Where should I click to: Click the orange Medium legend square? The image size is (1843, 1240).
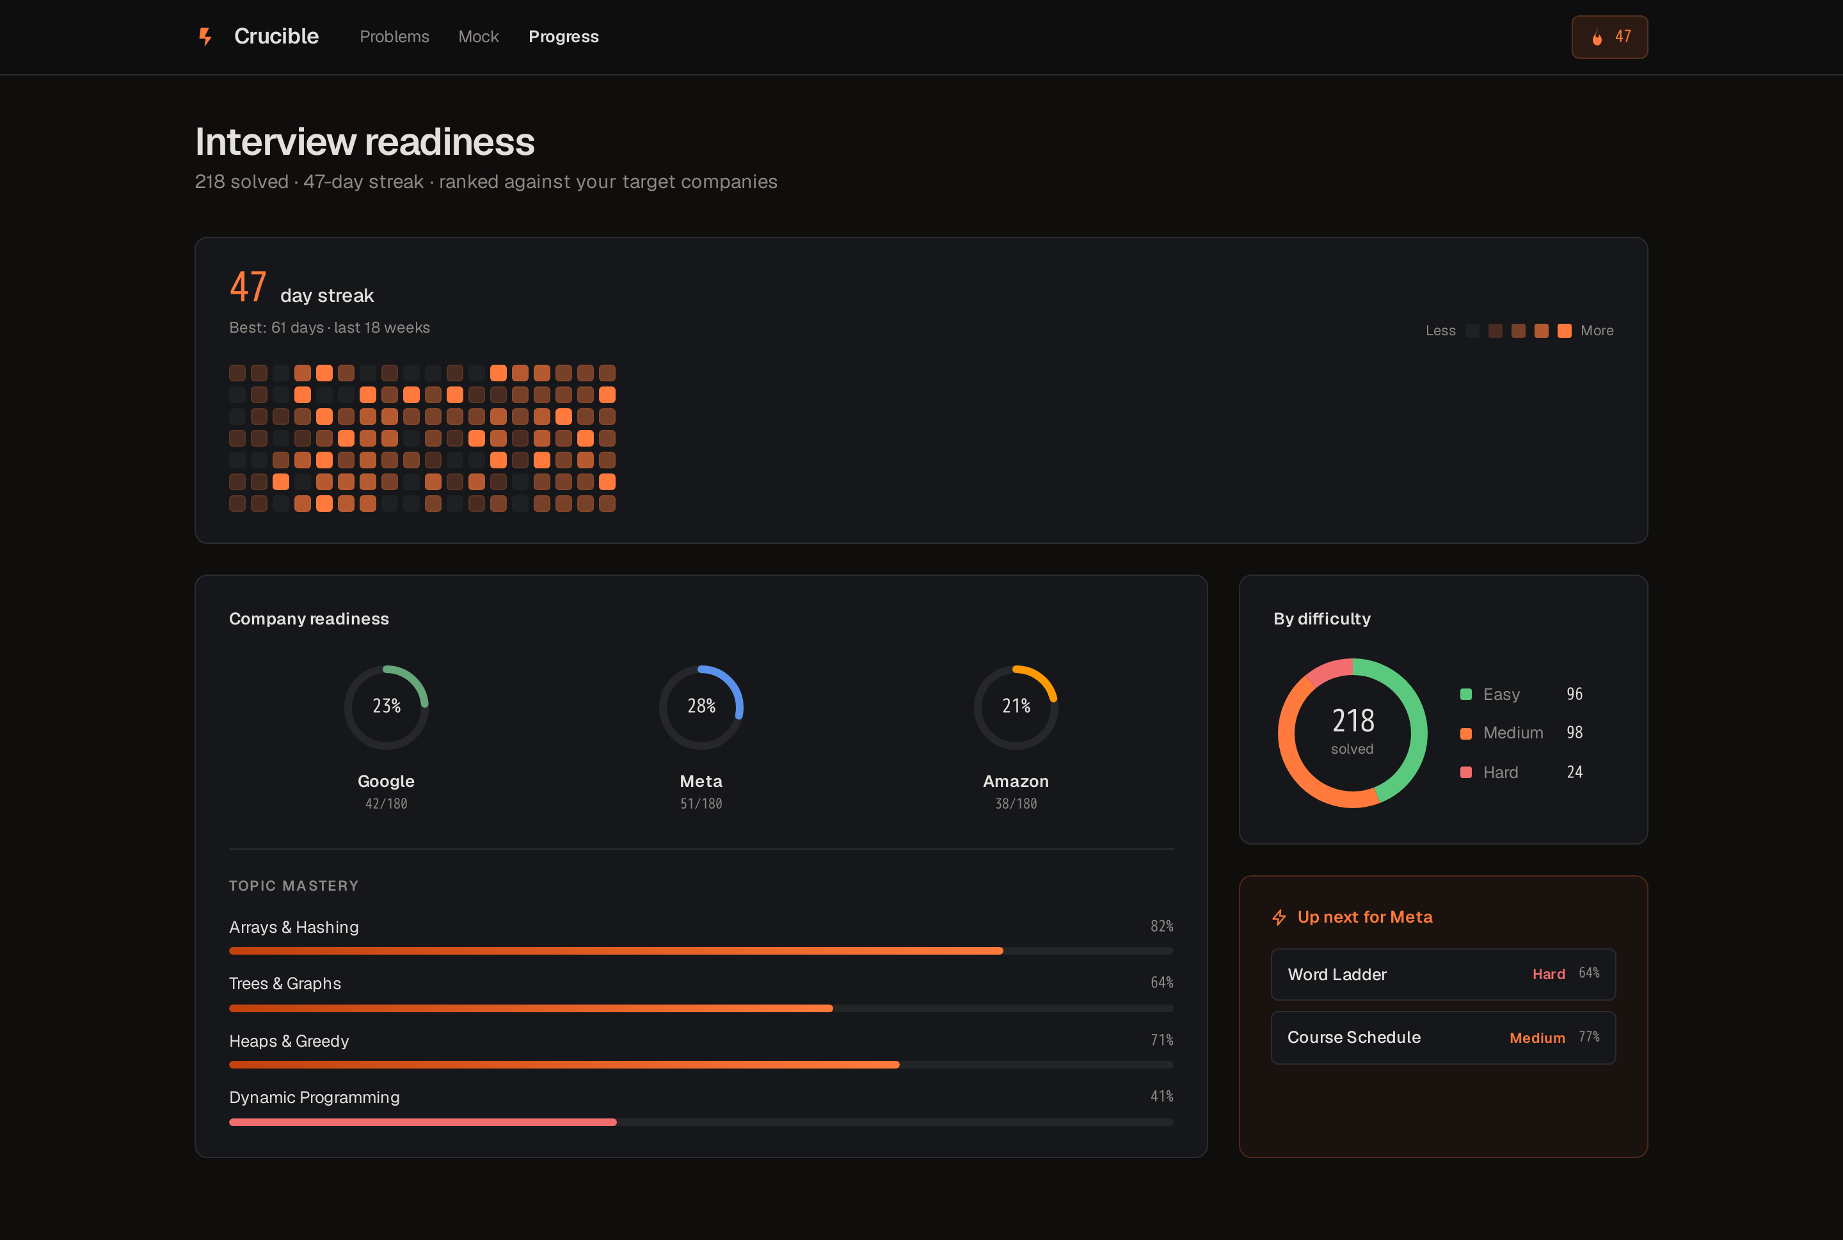[1465, 733]
